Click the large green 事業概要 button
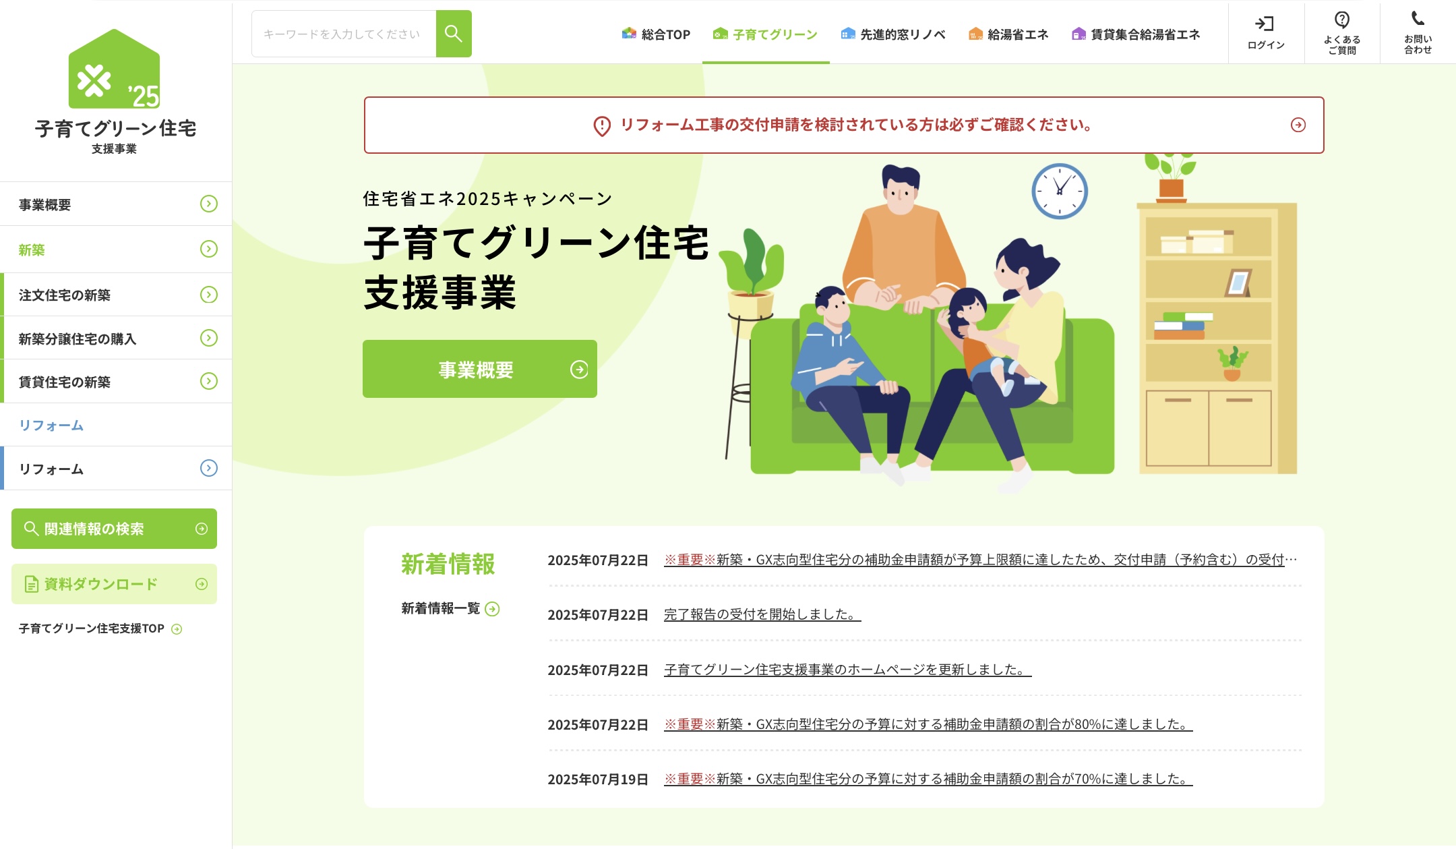 tap(480, 369)
